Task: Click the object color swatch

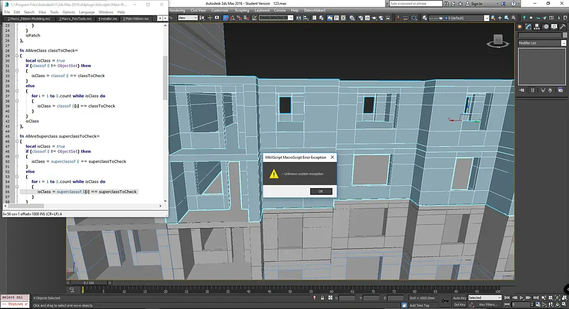Action: (x=565, y=35)
